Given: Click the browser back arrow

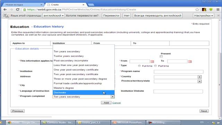Looking at the screenshot, I should coord(5,9).
